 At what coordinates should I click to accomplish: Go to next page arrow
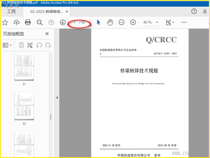tap(62, 22)
